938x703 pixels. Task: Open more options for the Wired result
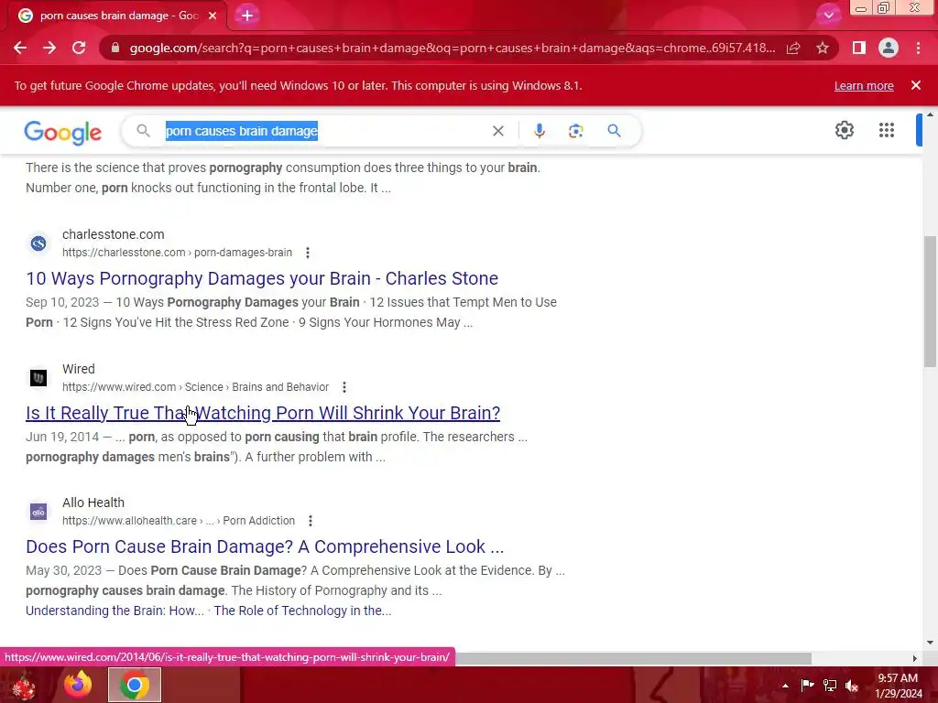tap(344, 387)
